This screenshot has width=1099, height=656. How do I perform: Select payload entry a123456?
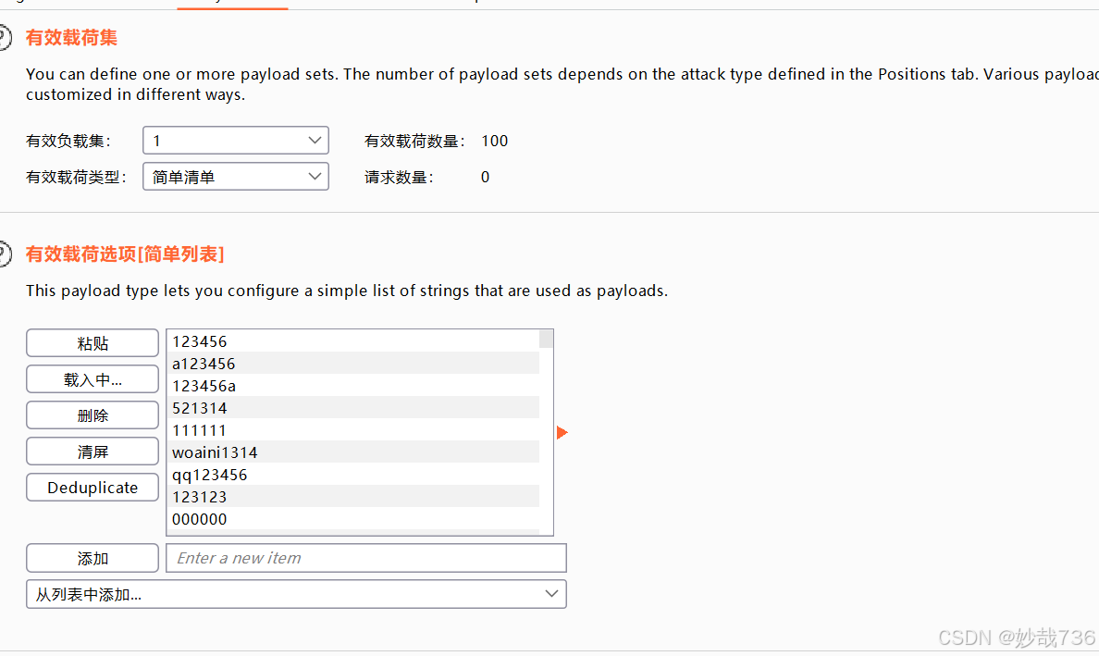(353, 363)
